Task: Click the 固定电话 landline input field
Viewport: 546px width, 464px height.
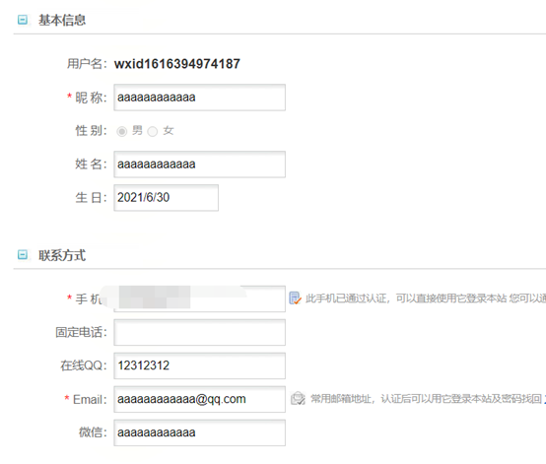Action: 199,332
